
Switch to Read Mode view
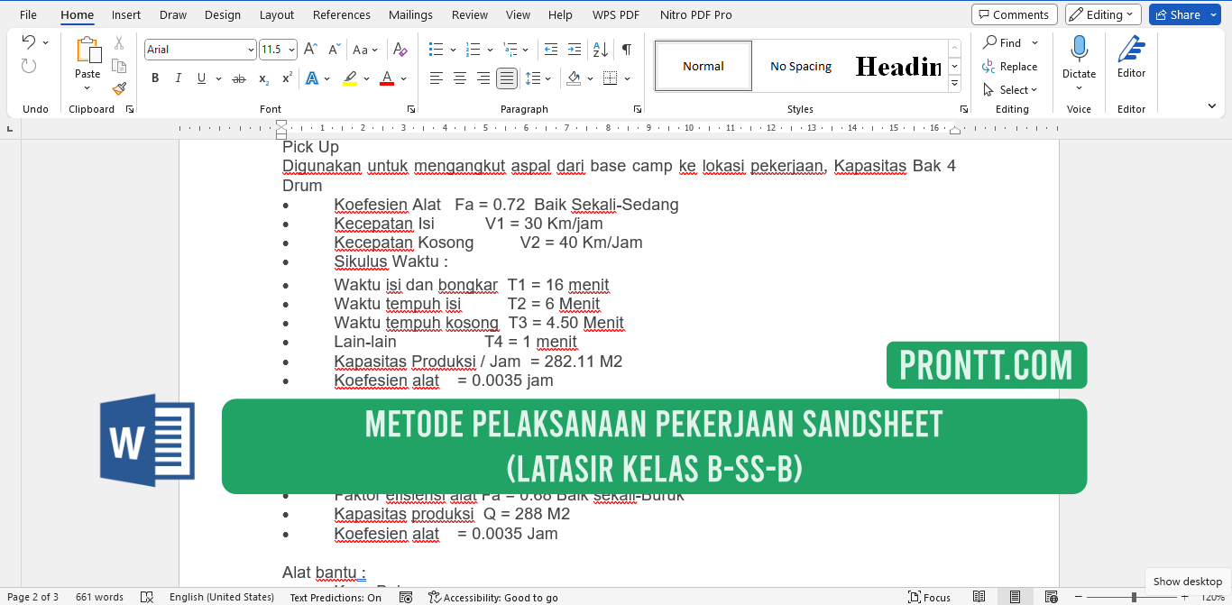tap(979, 597)
